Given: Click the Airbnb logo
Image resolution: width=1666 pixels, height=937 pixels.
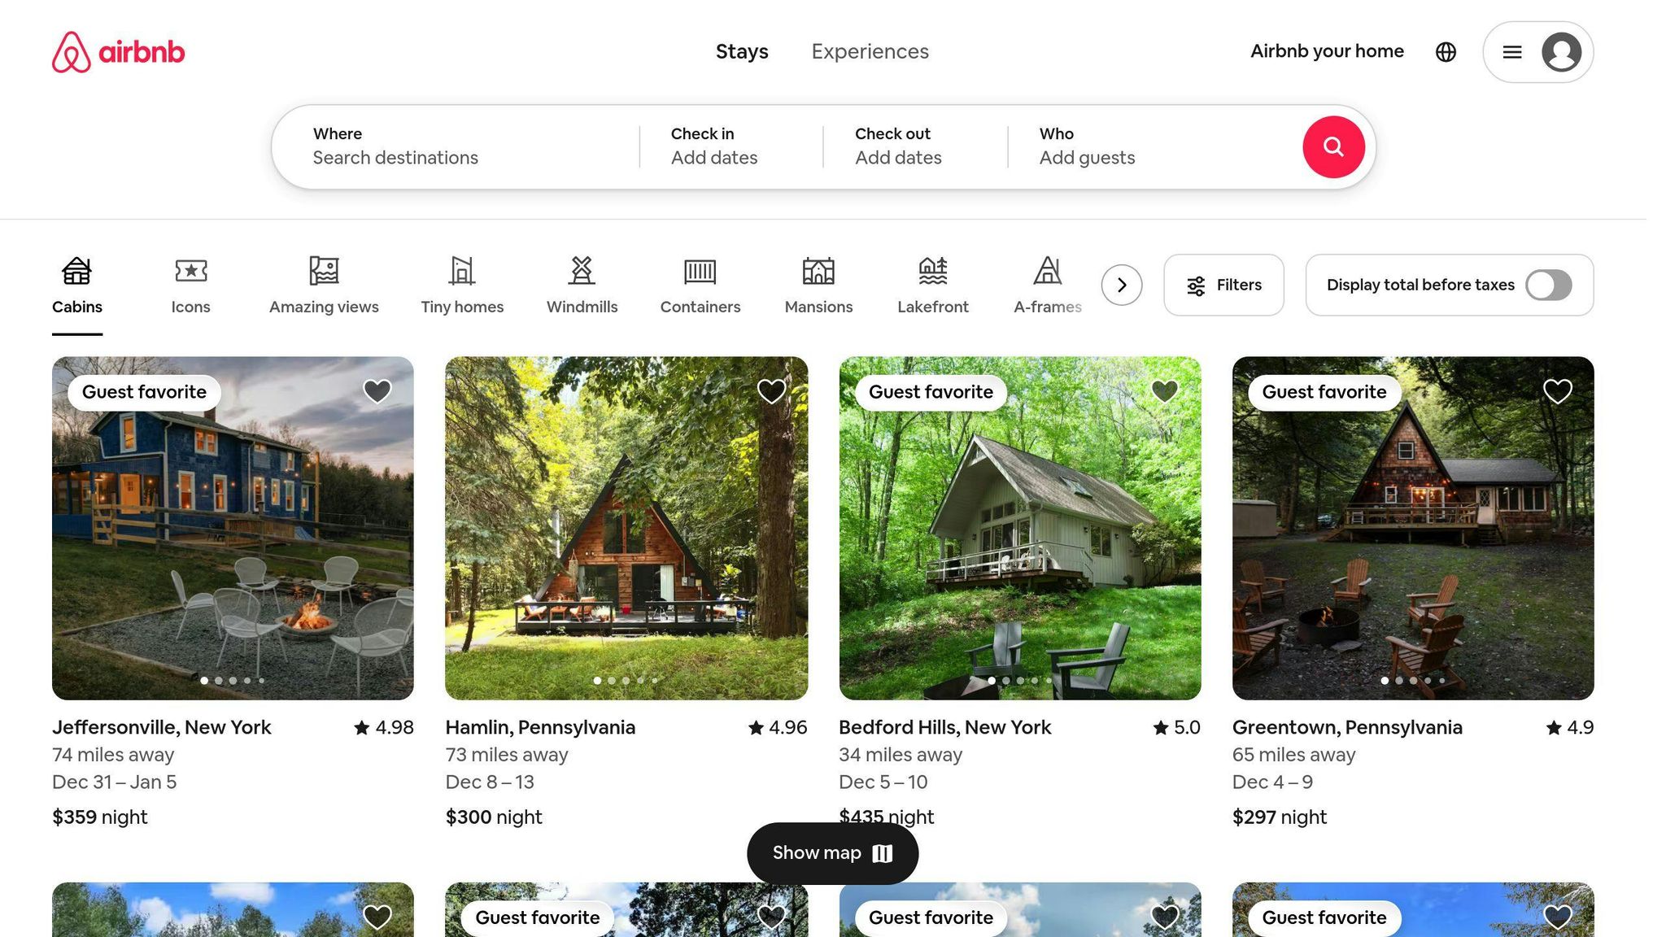Looking at the screenshot, I should [x=118, y=51].
